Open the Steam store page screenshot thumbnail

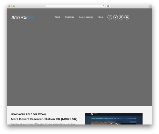[x=114, y=118]
